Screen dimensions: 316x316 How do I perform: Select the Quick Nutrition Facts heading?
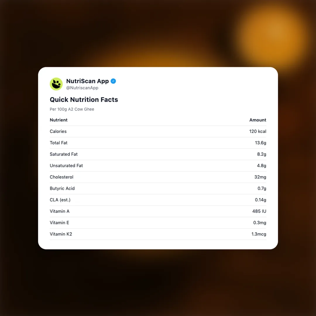coord(84,99)
